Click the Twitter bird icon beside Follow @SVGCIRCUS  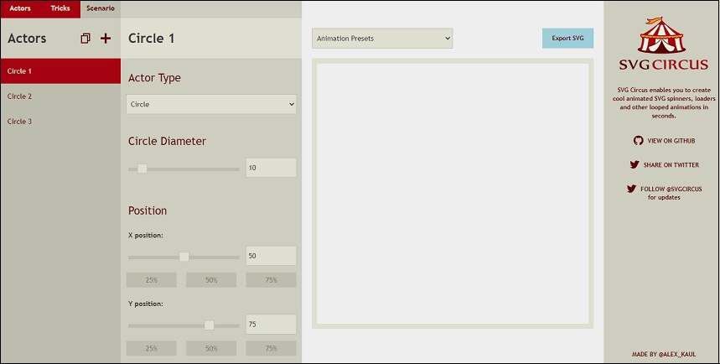point(631,189)
